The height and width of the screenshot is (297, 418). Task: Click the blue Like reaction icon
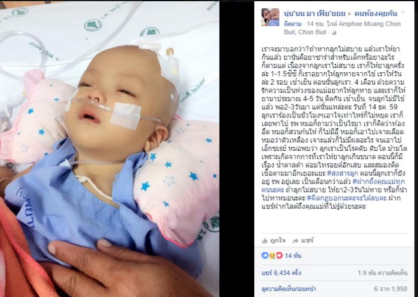265,255
